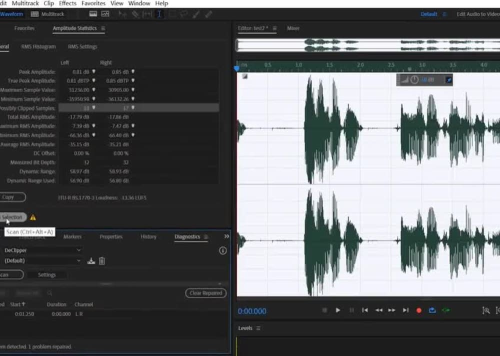Open the Multitrack menu

pos(25,3)
